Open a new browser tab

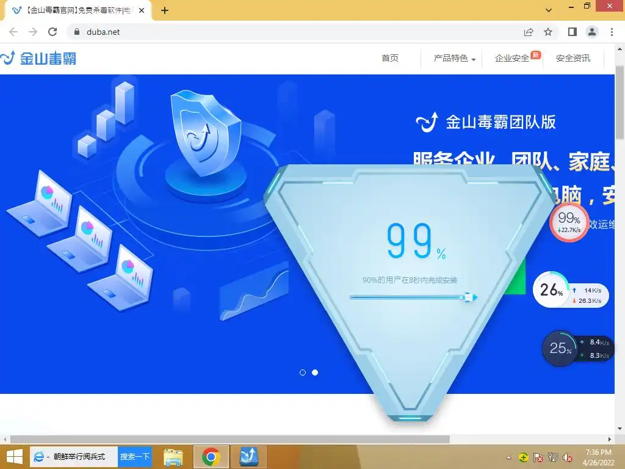[x=165, y=10]
